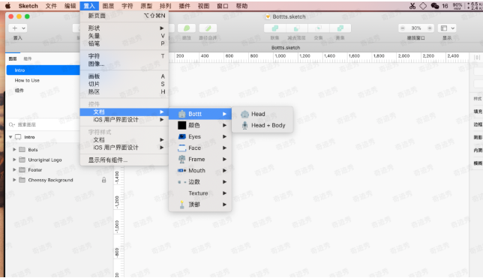Open the 文件 menu
The height and width of the screenshot is (278, 483).
point(51,6)
